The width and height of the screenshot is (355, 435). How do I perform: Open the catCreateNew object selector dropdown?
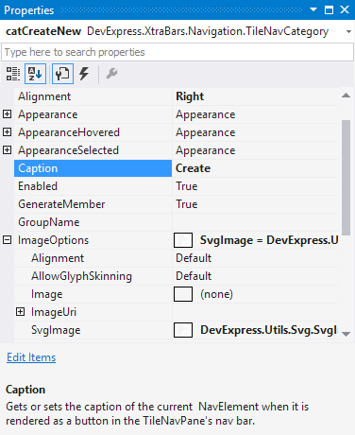[348, 31]
